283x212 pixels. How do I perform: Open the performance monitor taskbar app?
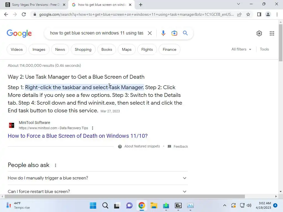(190, 205)
